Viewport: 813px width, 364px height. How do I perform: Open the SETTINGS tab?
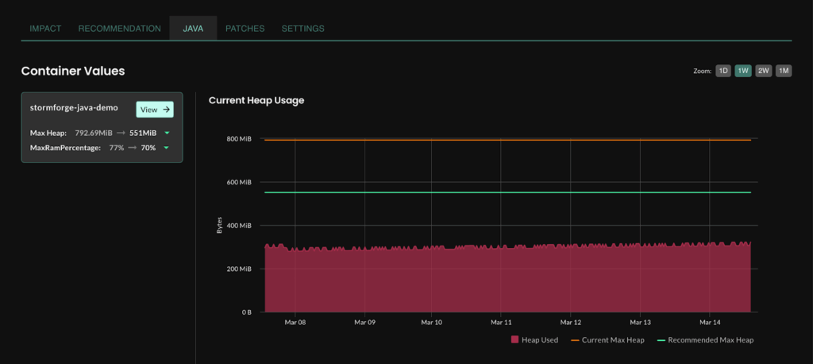(x=302, y=29)
